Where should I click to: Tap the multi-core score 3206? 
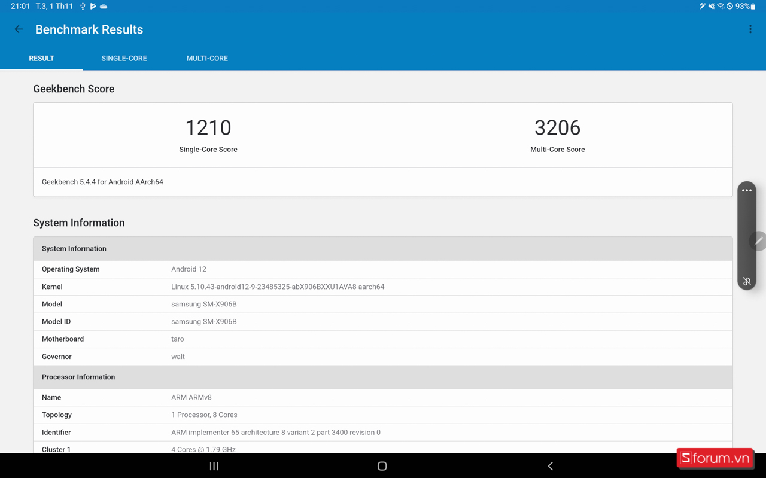point(557,127)
